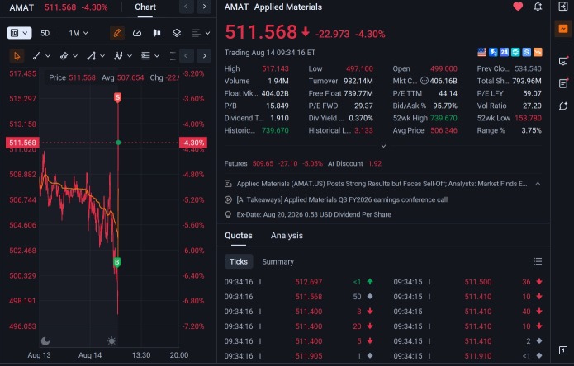This screenshot has height=366, width=574.
Task: Switch chart type via candlestick icon
Action: point(157,33)
